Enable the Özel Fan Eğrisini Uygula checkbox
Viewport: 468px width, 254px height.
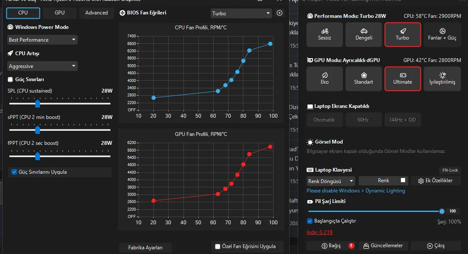coord(217,246)
